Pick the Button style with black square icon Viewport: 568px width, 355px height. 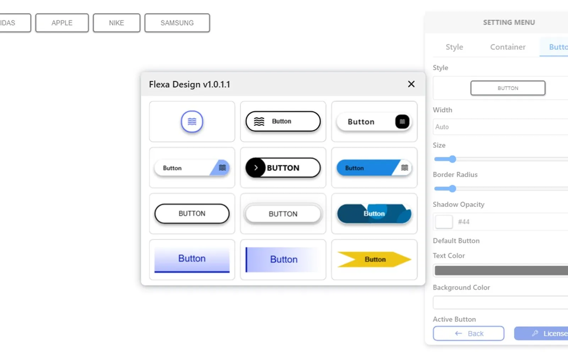point(374,122)
